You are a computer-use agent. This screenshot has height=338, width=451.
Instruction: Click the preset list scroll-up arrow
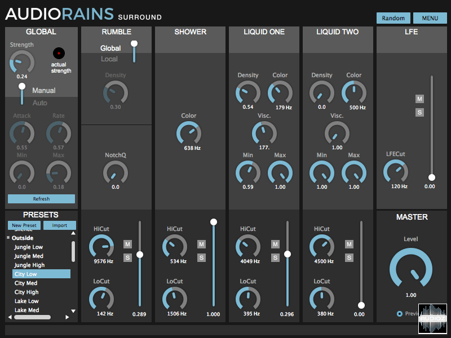click(73, 233)
